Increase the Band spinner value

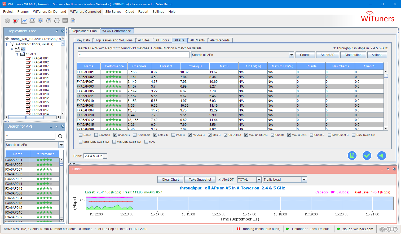point(105,155)
